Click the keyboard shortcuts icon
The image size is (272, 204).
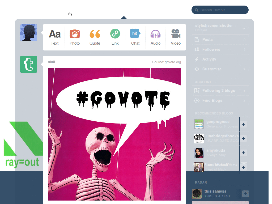(244, 164)
